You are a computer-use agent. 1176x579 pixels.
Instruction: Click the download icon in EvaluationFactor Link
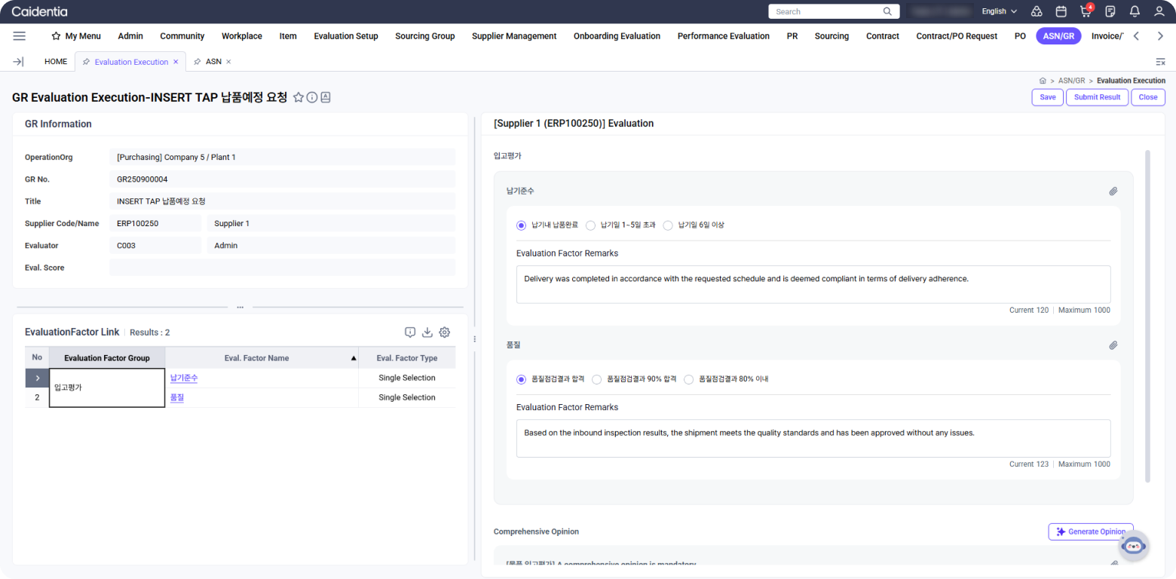click(427, 332)
